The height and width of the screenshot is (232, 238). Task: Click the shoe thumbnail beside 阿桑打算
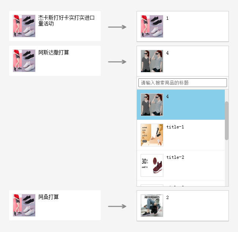(x=24, y=205)
